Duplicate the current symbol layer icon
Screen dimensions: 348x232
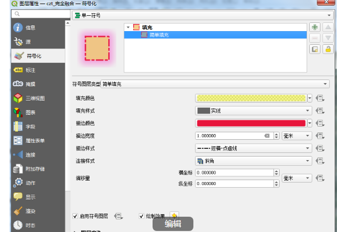(x=315, y=49)
